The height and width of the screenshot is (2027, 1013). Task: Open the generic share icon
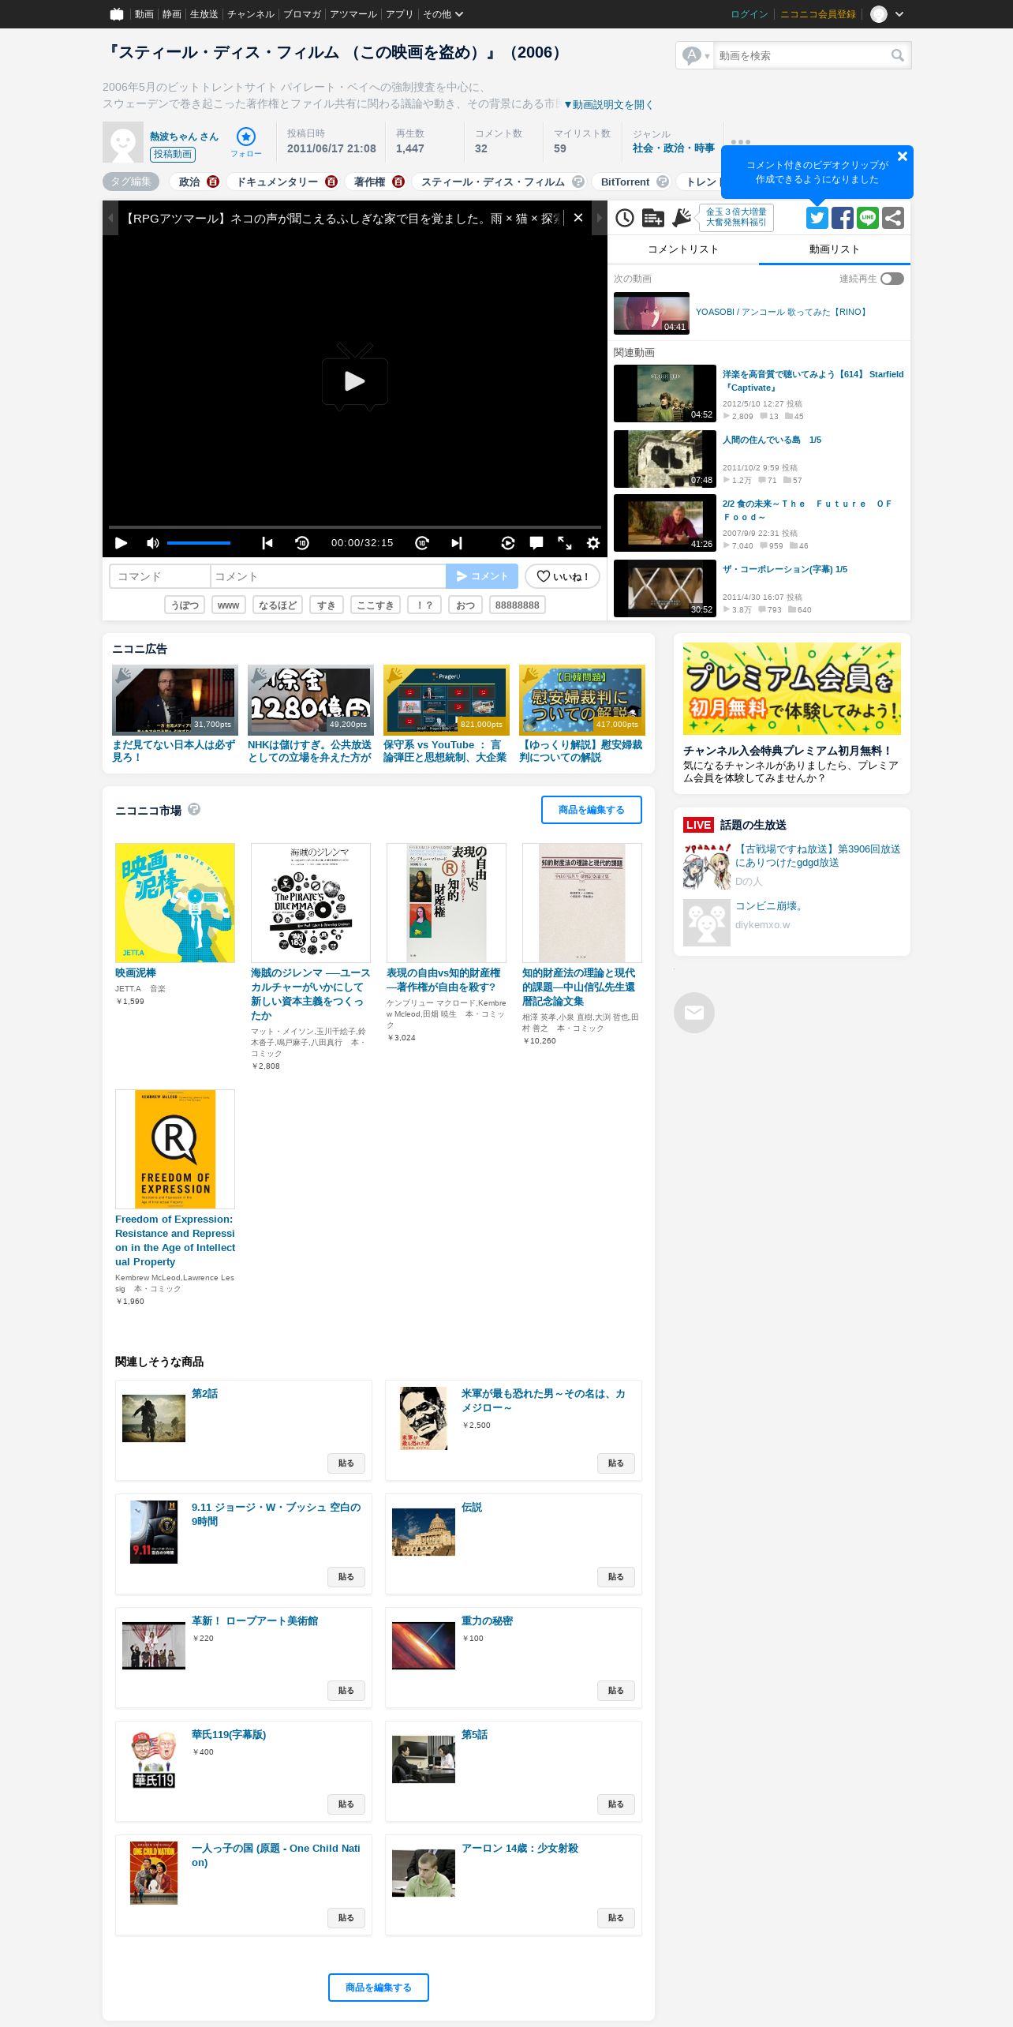pyautogui.click(x=893, y=218)
